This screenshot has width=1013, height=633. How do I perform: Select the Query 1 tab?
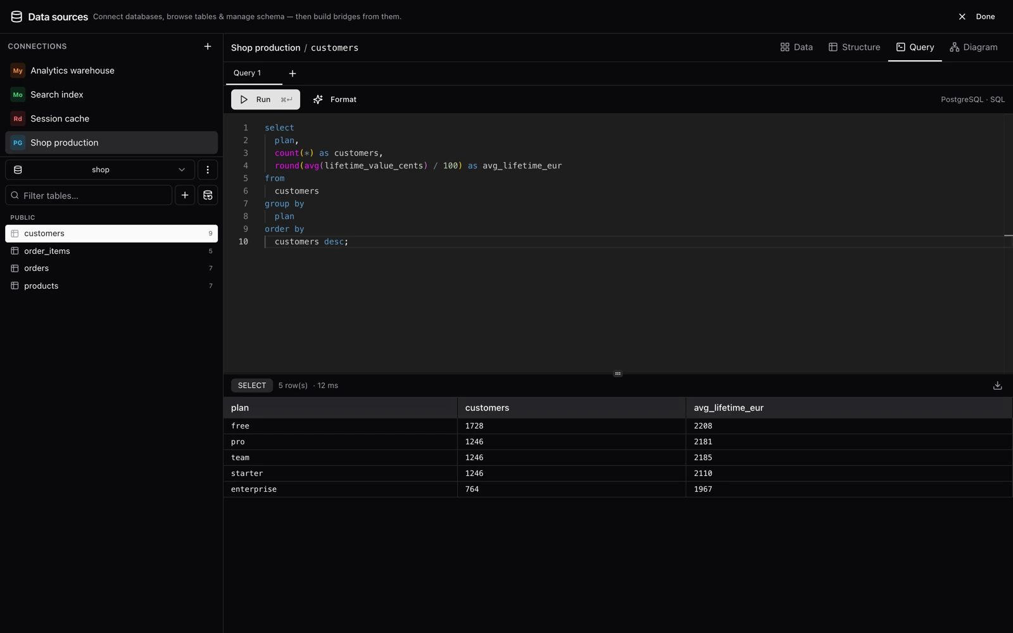[254, 73]
